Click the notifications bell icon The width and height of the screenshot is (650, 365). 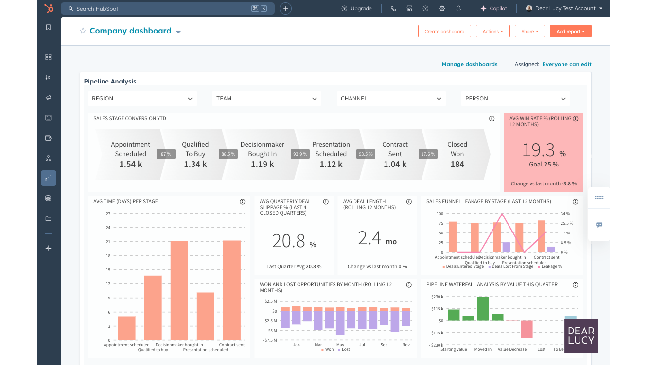(458, 9)
